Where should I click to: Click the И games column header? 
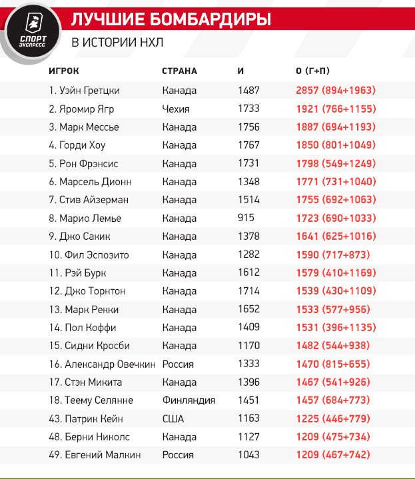click(x=241, y=71)
